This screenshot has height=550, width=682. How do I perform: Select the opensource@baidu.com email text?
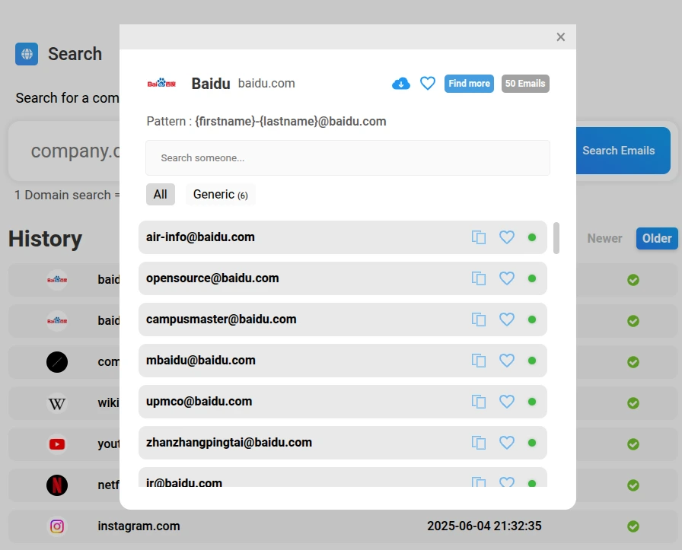tap(212, 278)
